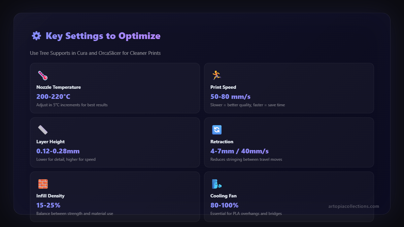Click the brick wall Infill Density icon

pyautogui.click(x=43, y=184)
